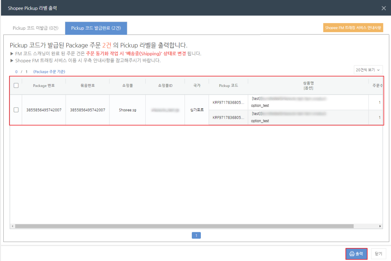This screenshot has height=261, width=391.
Task: Select the Pickup 코드 발급완료 (2건) tab
Action: pyautogui.click(x=96, y=28)
